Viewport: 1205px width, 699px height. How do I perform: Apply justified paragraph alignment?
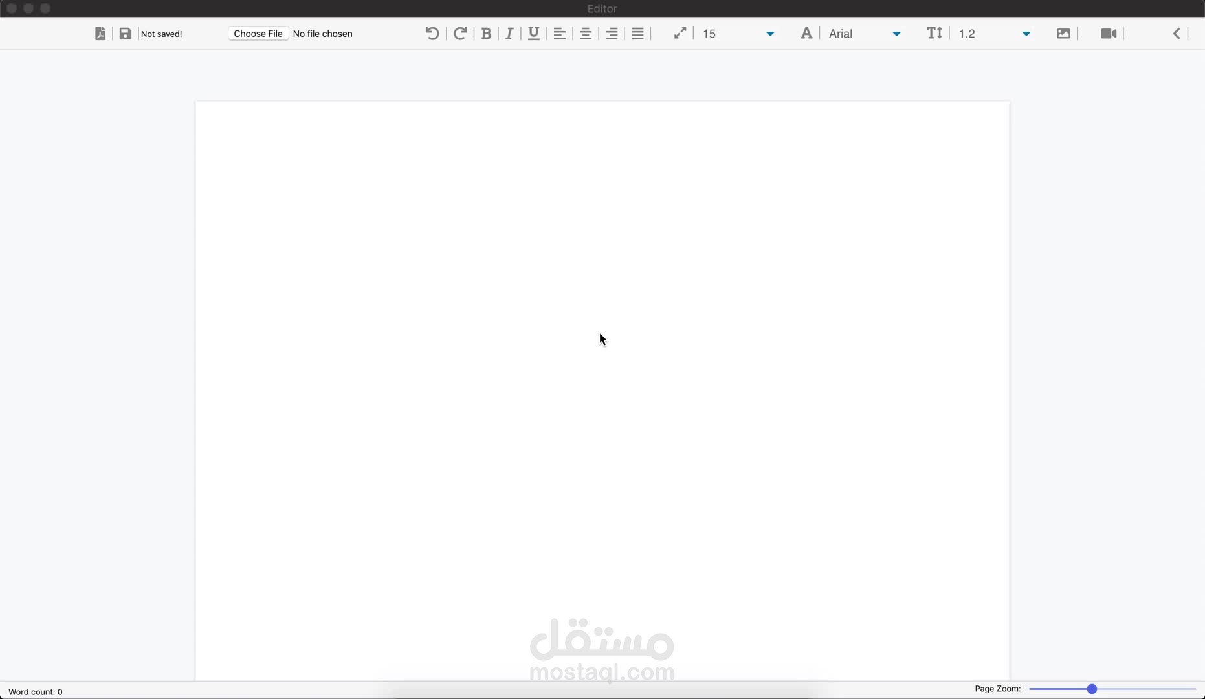[637, 33]
